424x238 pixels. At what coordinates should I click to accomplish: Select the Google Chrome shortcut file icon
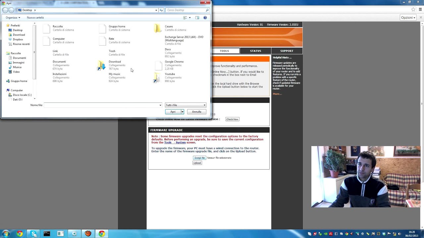point(159,65)
